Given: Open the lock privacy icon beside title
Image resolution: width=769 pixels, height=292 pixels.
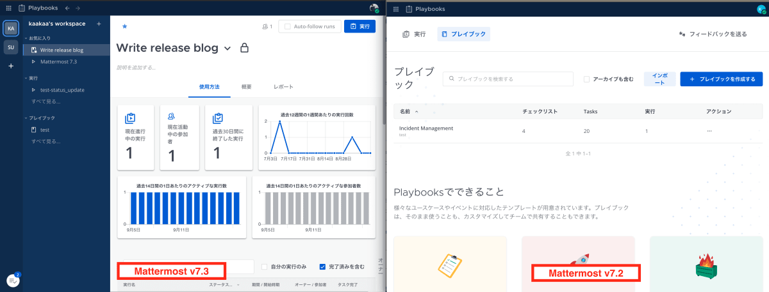Looking at the screenshot, I should coord(244,48).
